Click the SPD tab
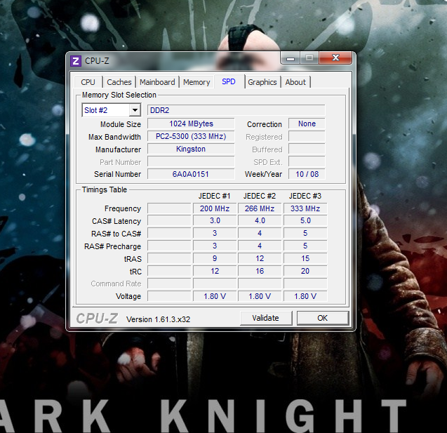The width and height of the screenshot is (447, 433). pos(229,81)
